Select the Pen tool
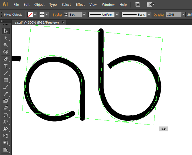Screen dimensions: 192x155 pos(6,59)
